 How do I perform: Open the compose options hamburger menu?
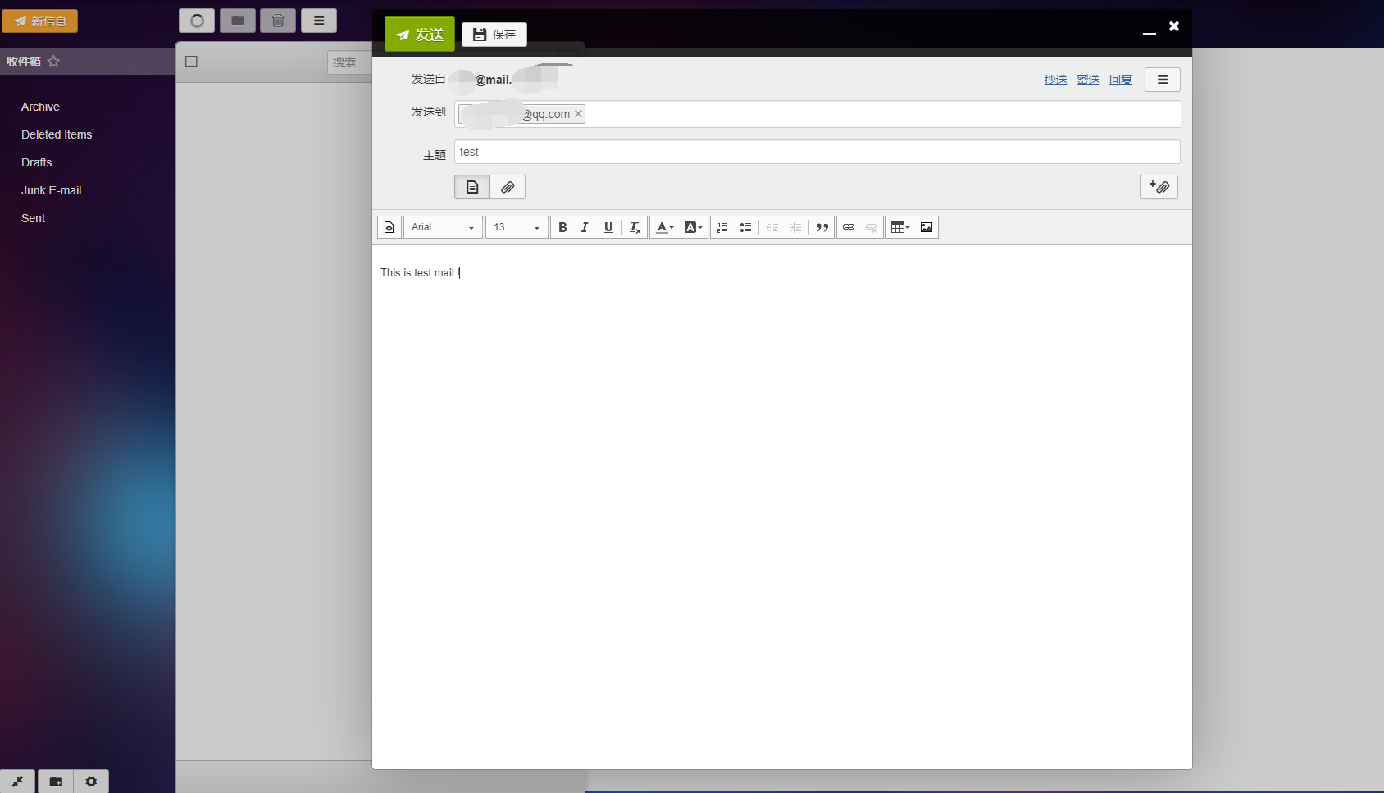tap(1163, 80)
